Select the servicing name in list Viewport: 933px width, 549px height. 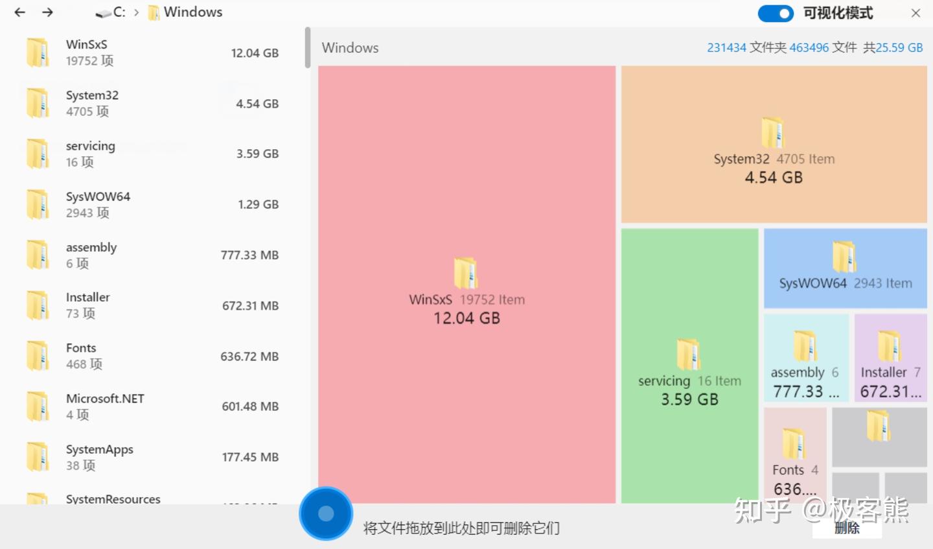[x=91, y=146]
